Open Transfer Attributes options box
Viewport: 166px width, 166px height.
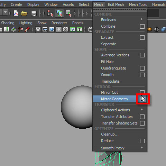142,117
